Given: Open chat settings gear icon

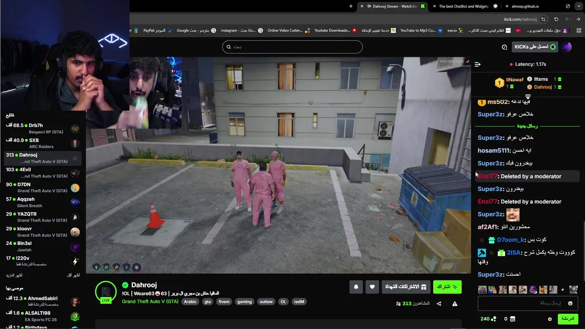Looking at the screenshot, I should point(550,319).
